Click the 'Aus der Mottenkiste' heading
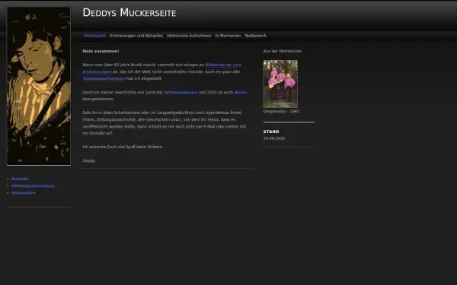457x285 pixels. [x=283, y=51]
